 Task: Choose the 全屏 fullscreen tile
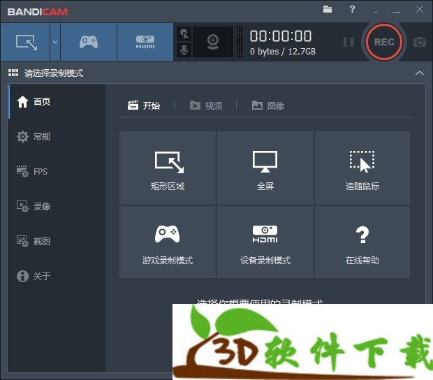click(x=265, y=168)
